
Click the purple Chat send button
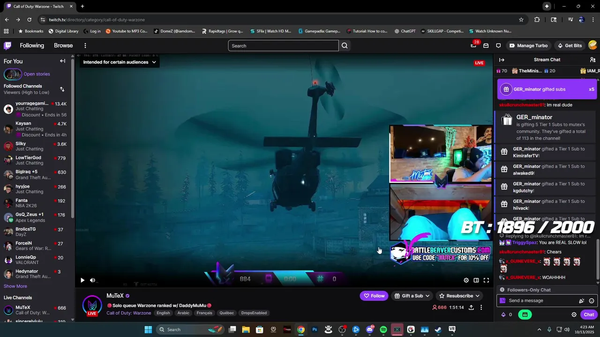(589, 315)
